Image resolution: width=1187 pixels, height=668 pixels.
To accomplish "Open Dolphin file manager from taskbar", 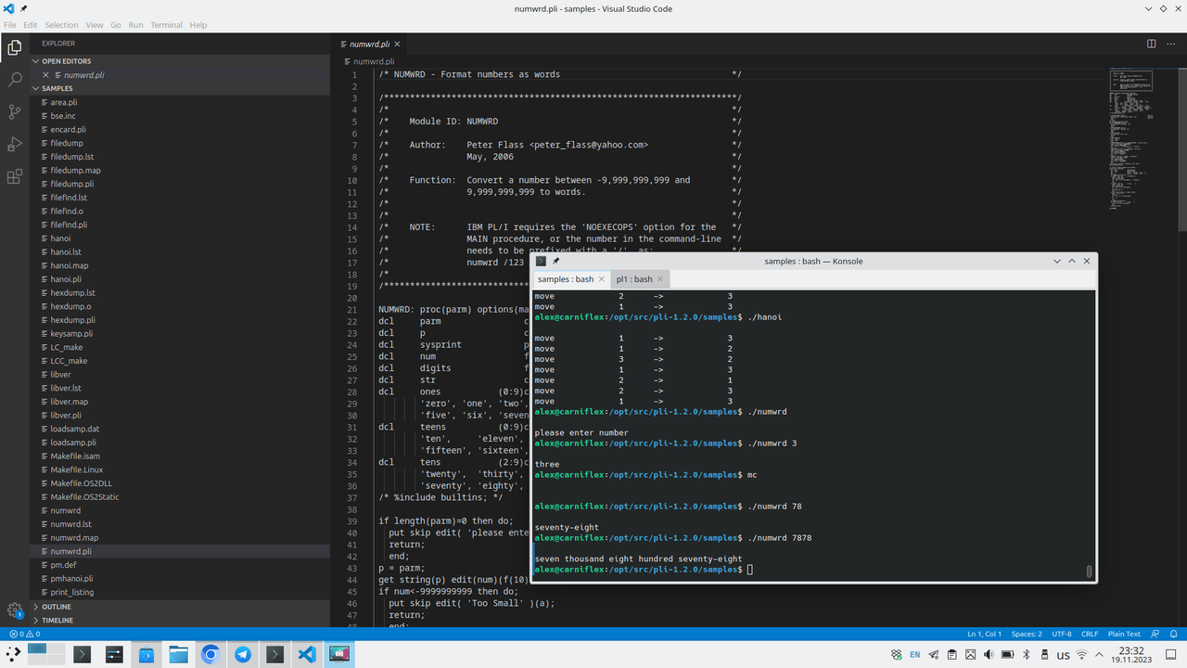I will (178, 654).
